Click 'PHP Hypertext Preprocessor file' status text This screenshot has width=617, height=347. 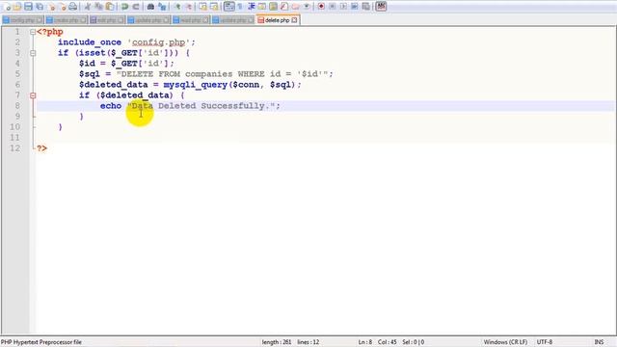point(41,342)
